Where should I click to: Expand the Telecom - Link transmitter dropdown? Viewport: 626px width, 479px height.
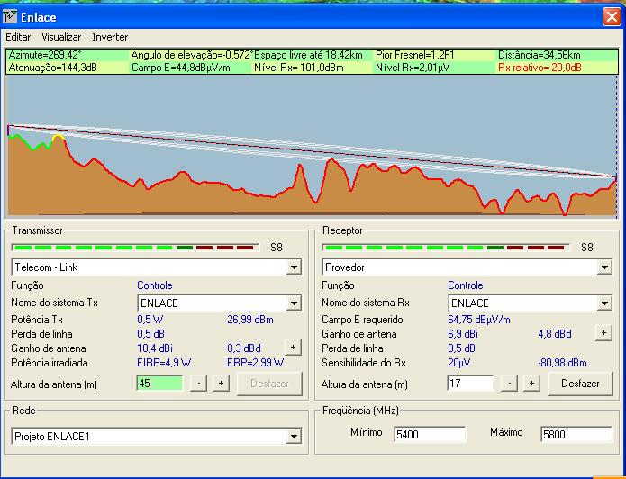(293, 267)
